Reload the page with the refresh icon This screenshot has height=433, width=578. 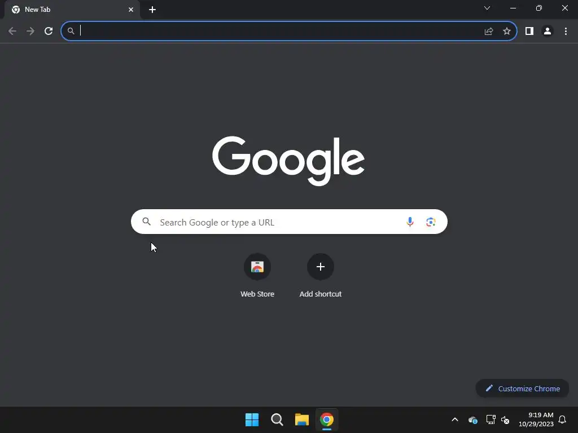(49, 31)
